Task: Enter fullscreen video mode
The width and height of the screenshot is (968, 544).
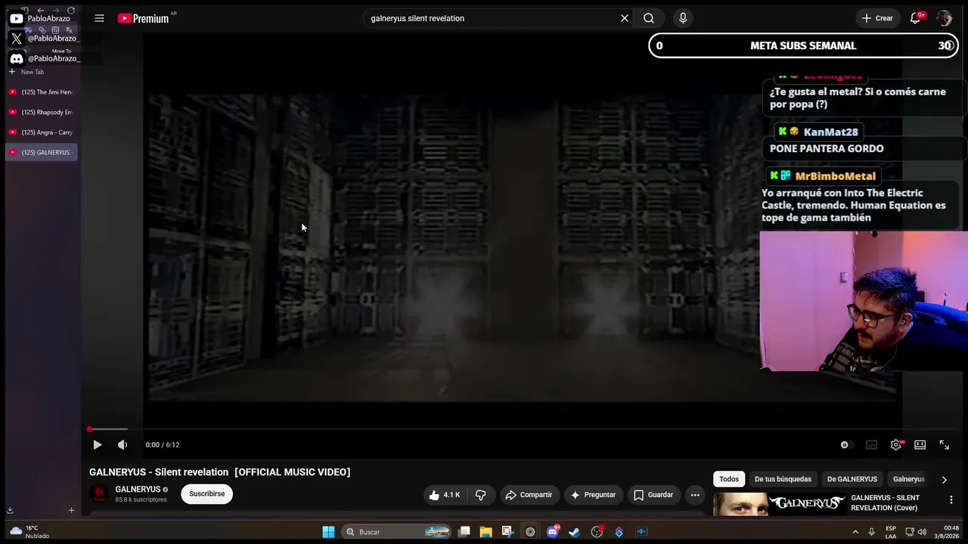Action: [x=944, y=445]
